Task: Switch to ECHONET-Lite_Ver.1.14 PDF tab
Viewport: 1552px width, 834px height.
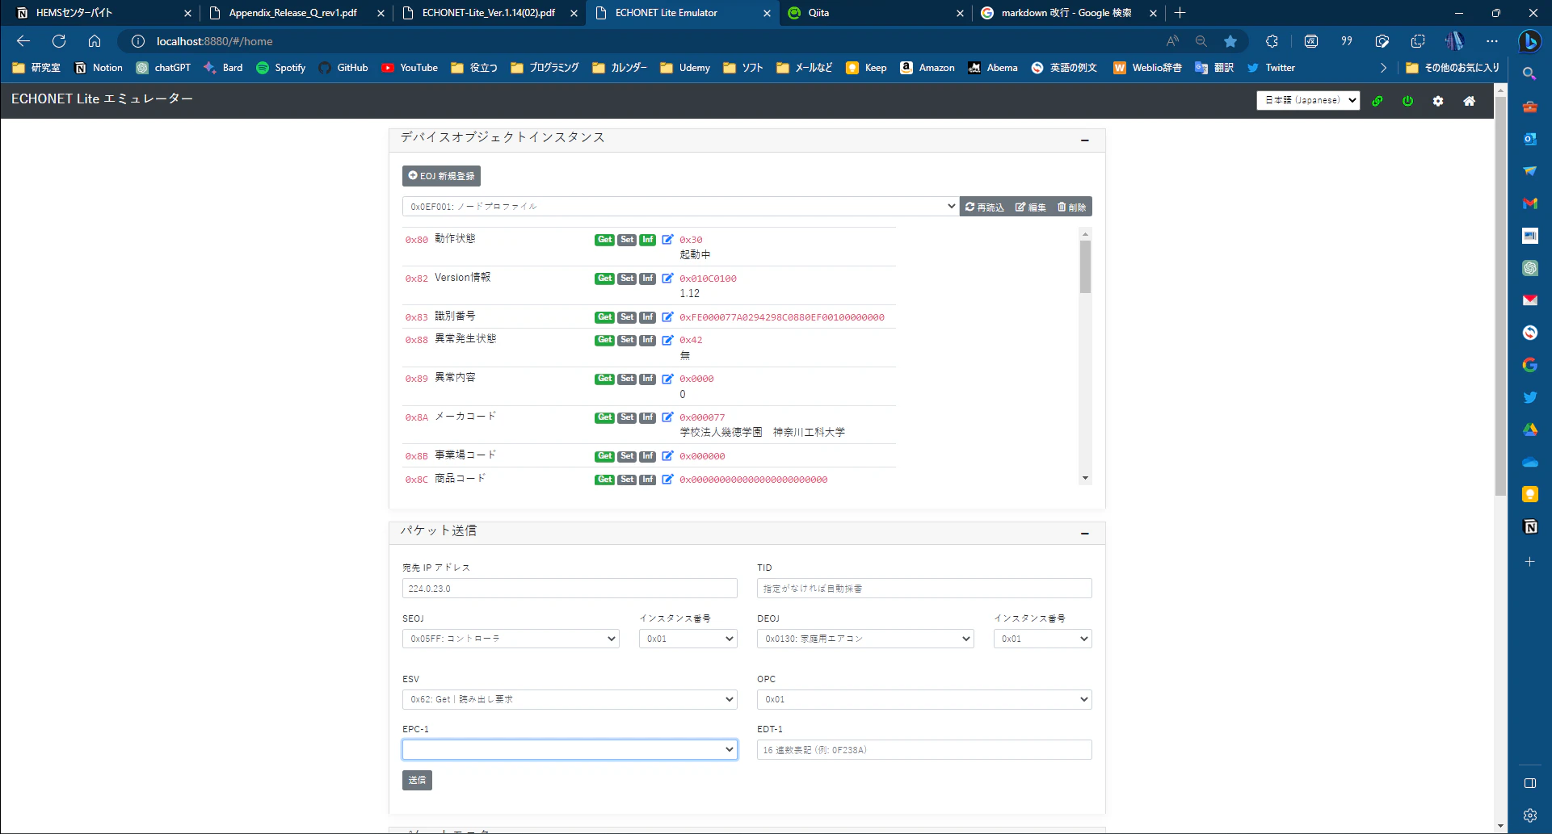Action: pos(489,13)
